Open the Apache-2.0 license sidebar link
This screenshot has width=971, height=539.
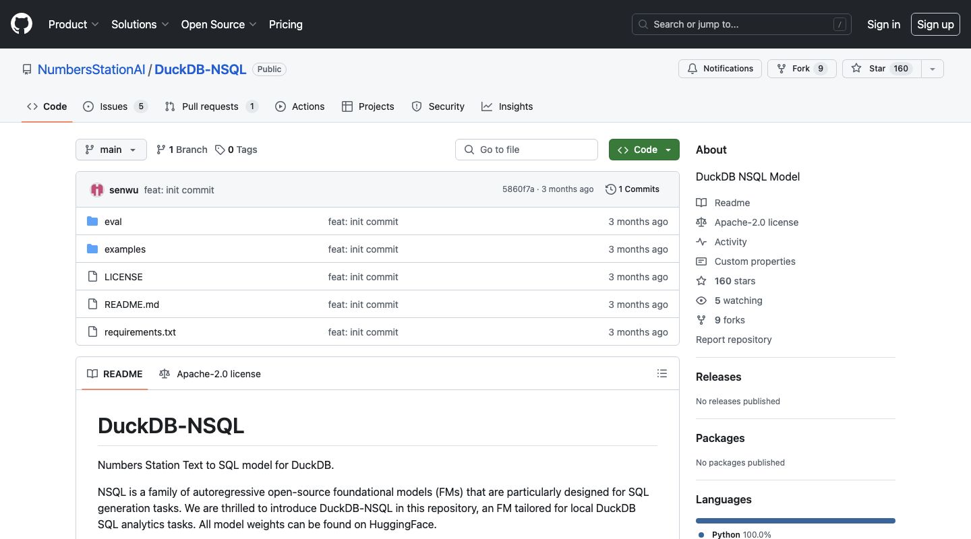[747, 222]
